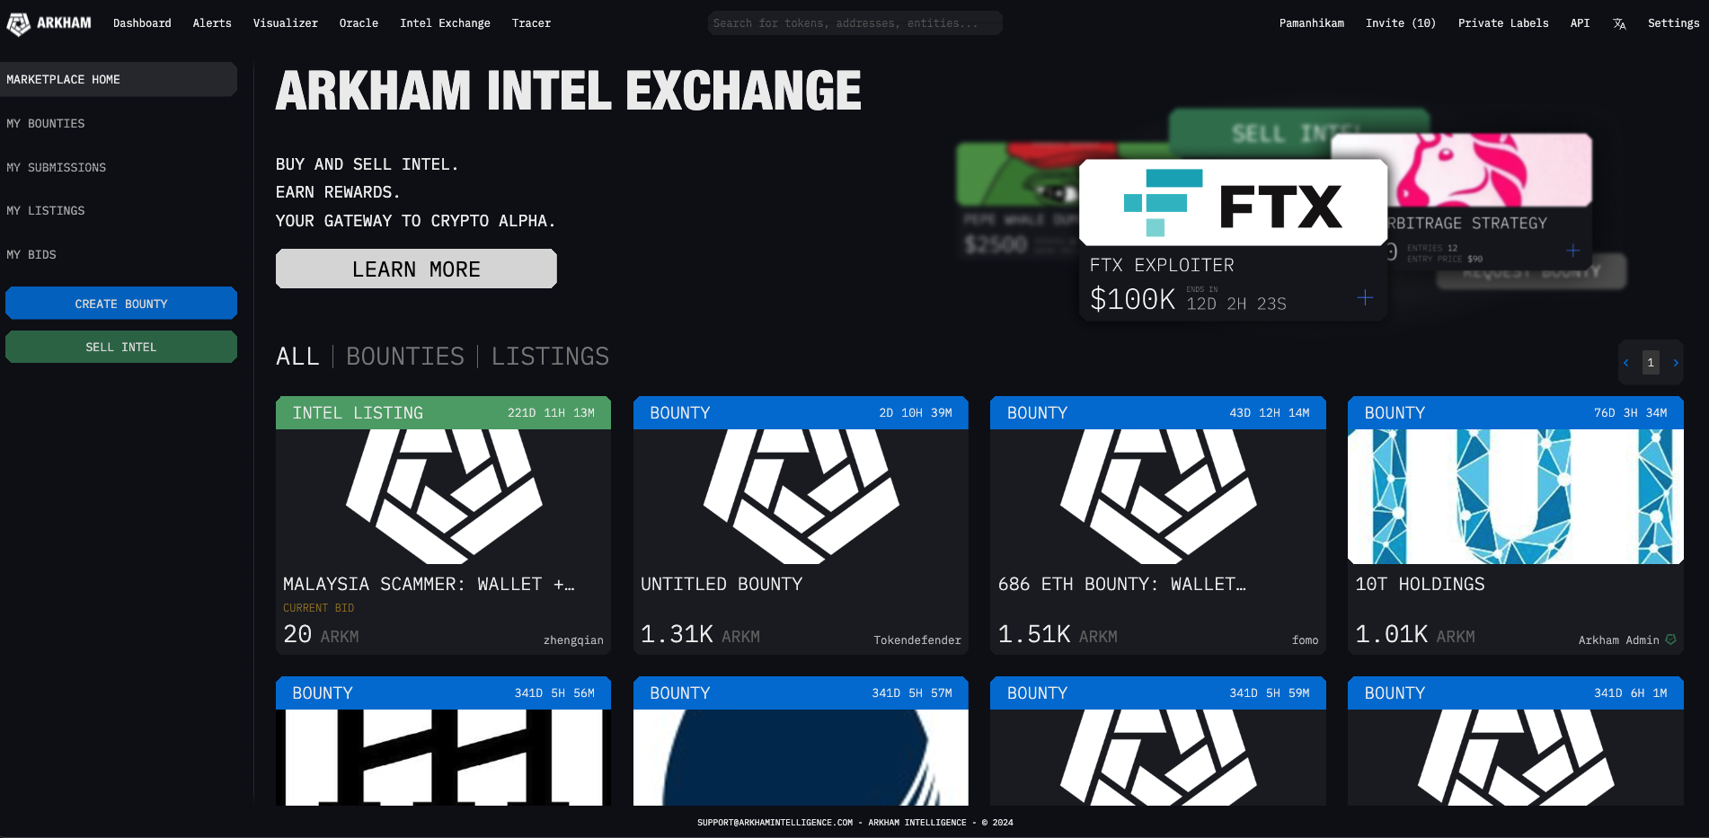Open the Visualizer menu item
Image resolution: width=1709 pixels, height=838 pixels.
pyautogui.click(x=285, y=23)
